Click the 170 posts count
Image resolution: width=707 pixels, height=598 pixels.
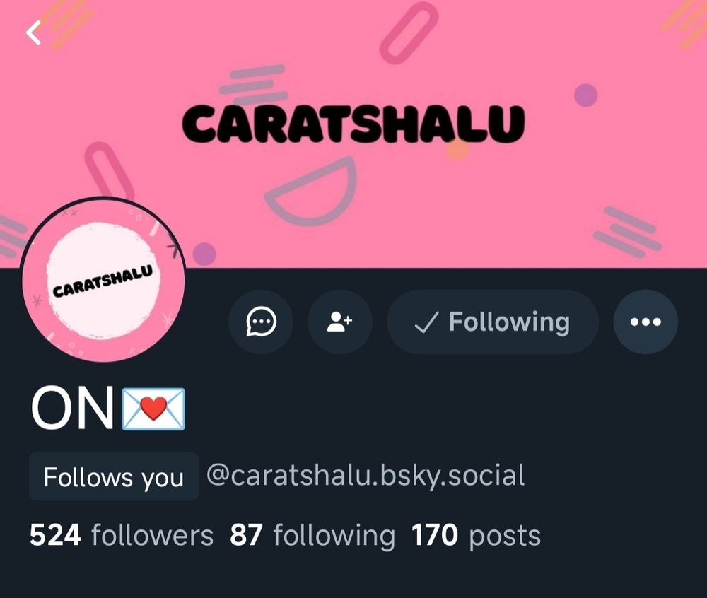tap(476, 535)
